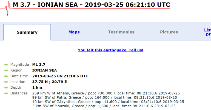211x110 pixels.
Task: Click the green arrow beside Date time
Action: click(x=6, y=76)
